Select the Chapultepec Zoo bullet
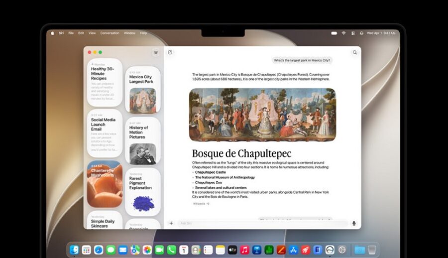 [x=209, y=182]
